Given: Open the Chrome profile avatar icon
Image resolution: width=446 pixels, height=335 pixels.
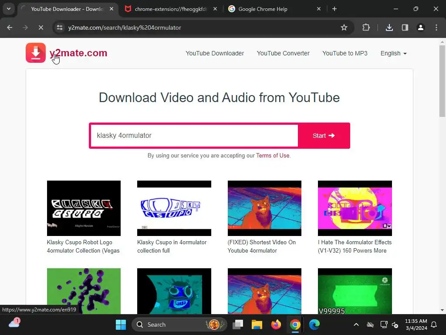Looking at the screenshot, I should coord(420,27).
